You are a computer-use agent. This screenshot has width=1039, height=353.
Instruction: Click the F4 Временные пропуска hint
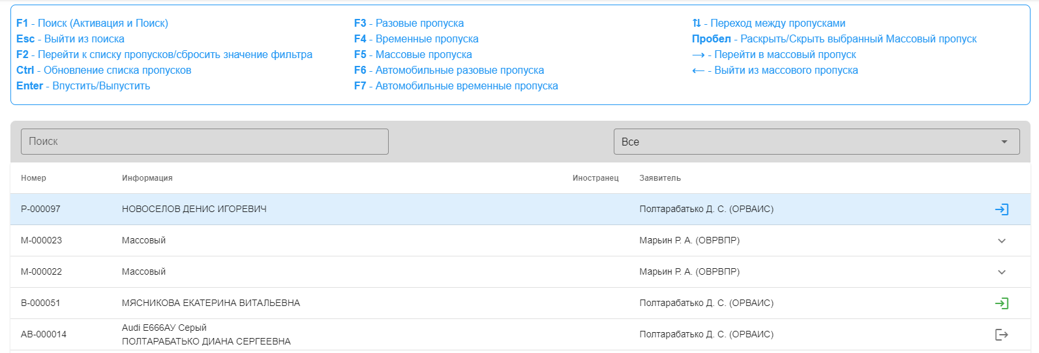(x=416, y=39)
